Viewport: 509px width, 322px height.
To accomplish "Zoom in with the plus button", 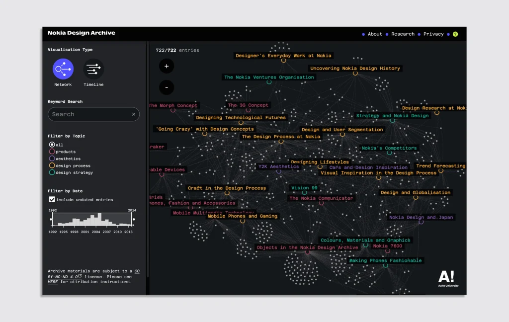I will pyautogui.click(x=167, y=66).
